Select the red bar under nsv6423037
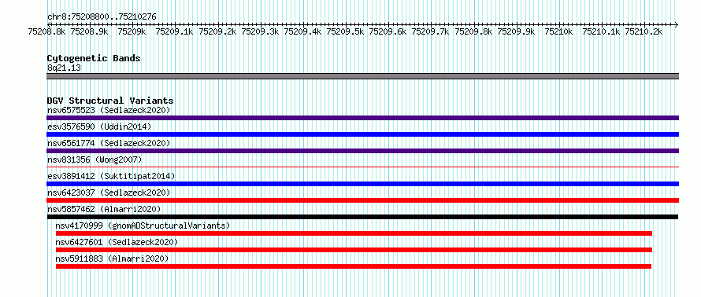 362,200
